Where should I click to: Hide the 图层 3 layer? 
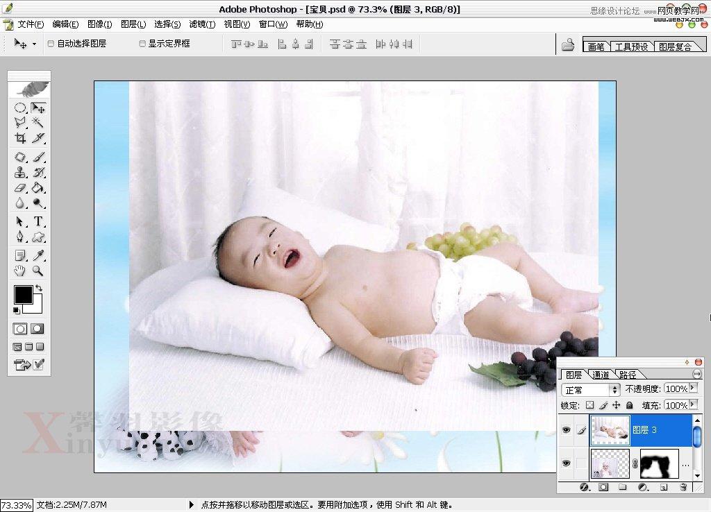pyautogui.click(x=567, y=429)
